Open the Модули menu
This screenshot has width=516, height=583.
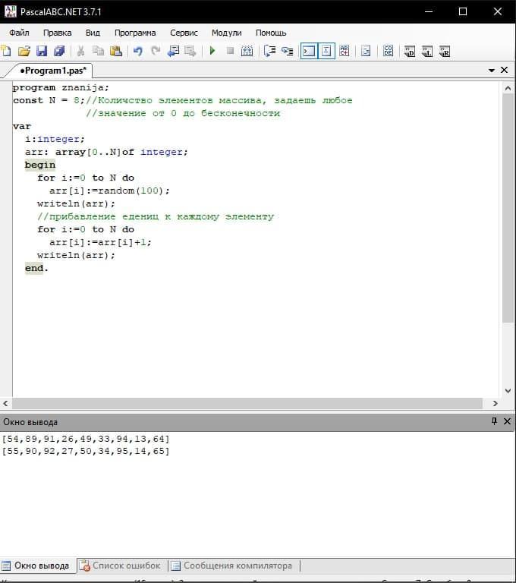pos(226,33)
